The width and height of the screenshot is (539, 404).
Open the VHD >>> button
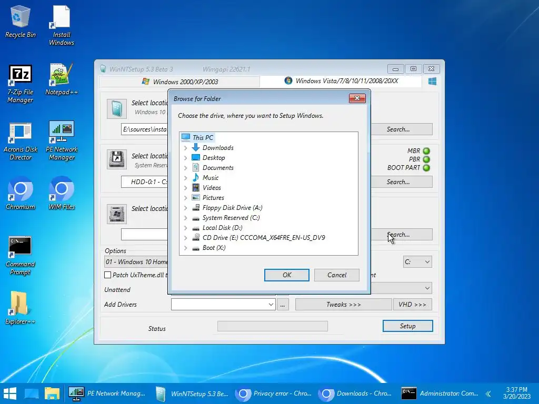click(413, 305)
